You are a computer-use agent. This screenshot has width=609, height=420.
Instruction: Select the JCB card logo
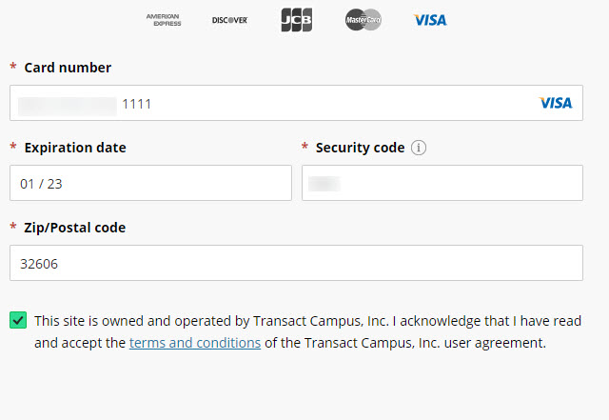tap(297, 20)
